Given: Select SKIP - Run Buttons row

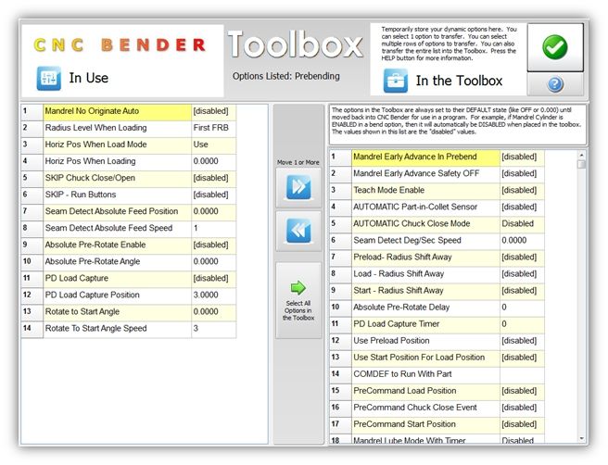Looking at the screenshot, I should point(128,195).
